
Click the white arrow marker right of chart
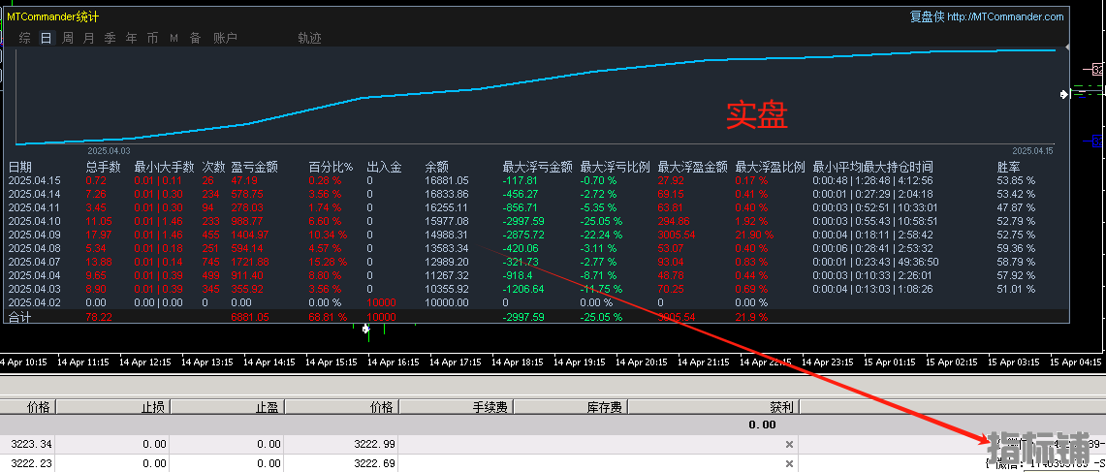point(1064,94)
